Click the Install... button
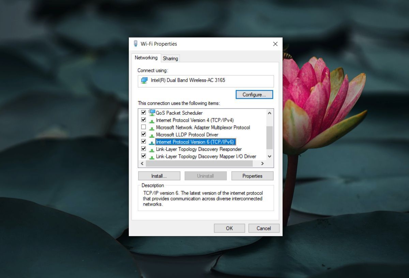This screenshot has height=278, width=409. tap(159, 176)
